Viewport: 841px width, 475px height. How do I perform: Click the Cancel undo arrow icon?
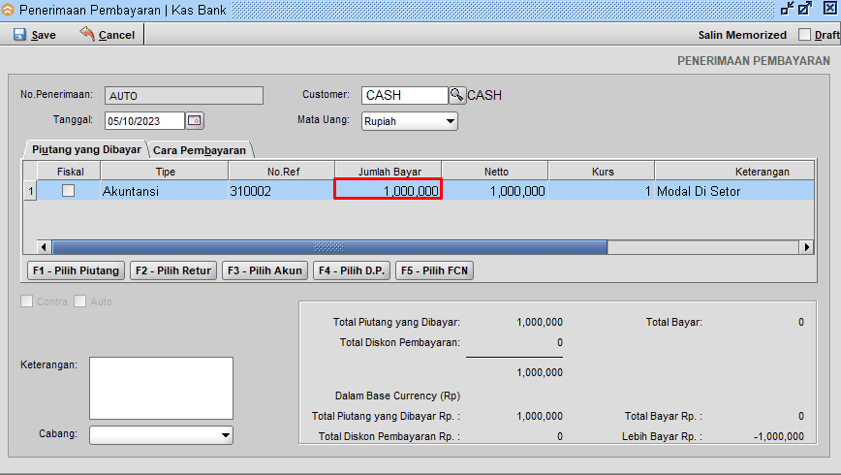tap(87, 34)
